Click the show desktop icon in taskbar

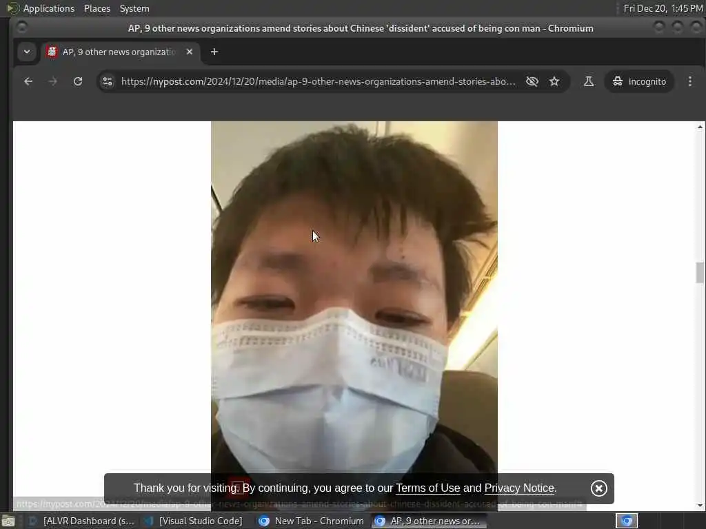[8, 521]
